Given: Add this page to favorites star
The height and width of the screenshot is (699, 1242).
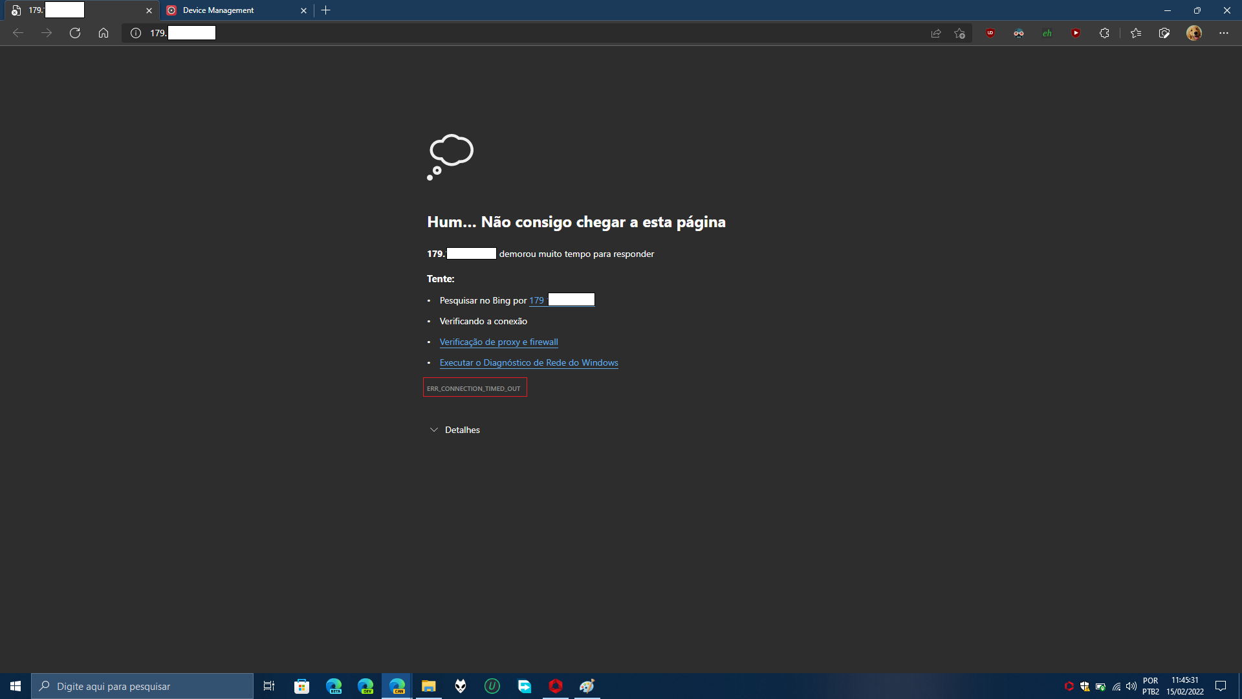Looking at the screenshot, I should click(x=959, y=33).
